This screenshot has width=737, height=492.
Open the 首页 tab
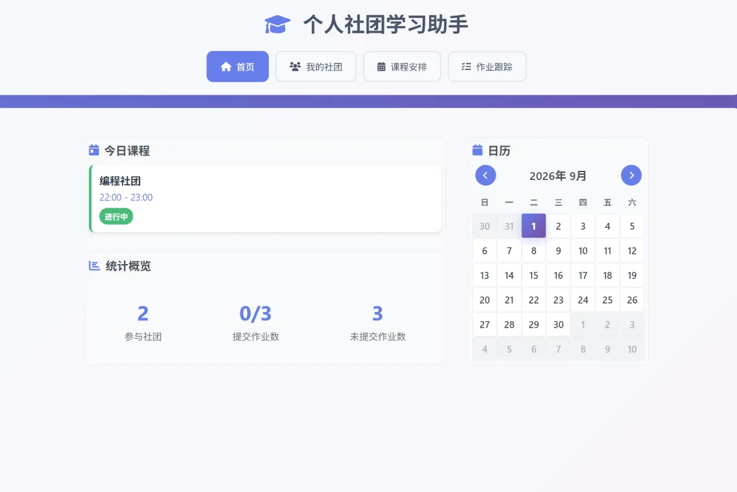pos(238,67)
